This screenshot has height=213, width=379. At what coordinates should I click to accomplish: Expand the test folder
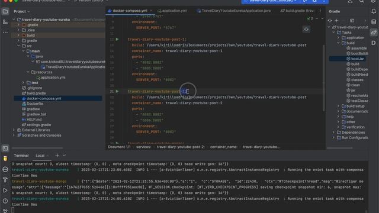[23, 83]
